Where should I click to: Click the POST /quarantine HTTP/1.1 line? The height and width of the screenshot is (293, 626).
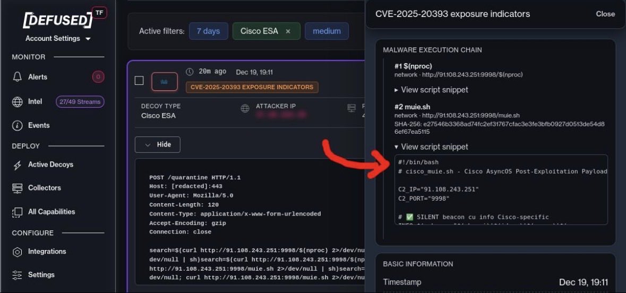click(x=195, y=177)
